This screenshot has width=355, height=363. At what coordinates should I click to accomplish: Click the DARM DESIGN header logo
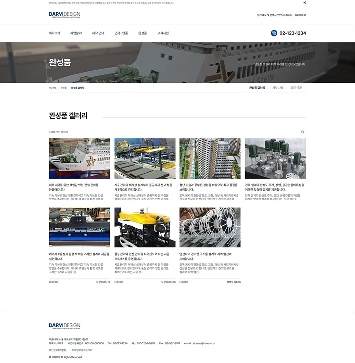pos(64,15)
